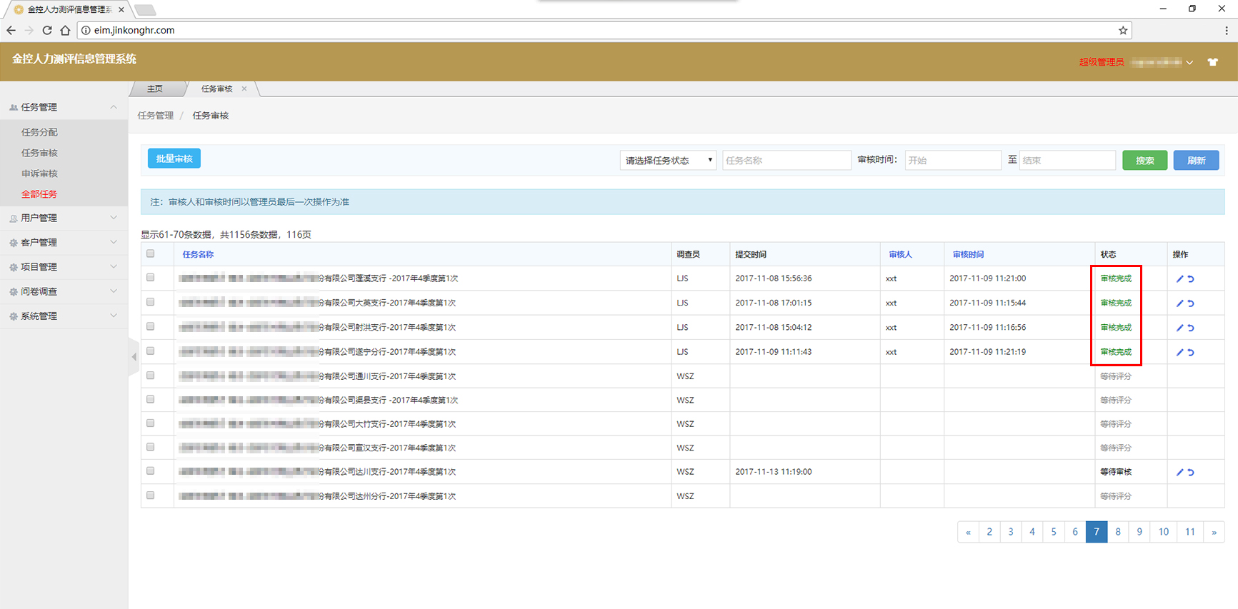Viewport: 1238px width, 609px height.
Task: Expand the 用户管理 sidebar section
Action: (64, 218)
